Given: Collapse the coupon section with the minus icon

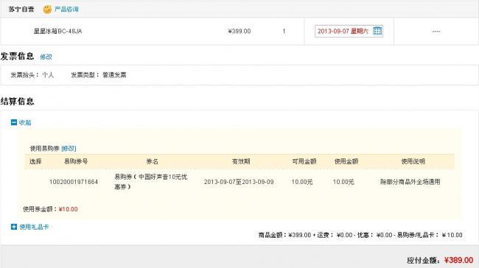Looking at the screenshot, I should 14,122.
